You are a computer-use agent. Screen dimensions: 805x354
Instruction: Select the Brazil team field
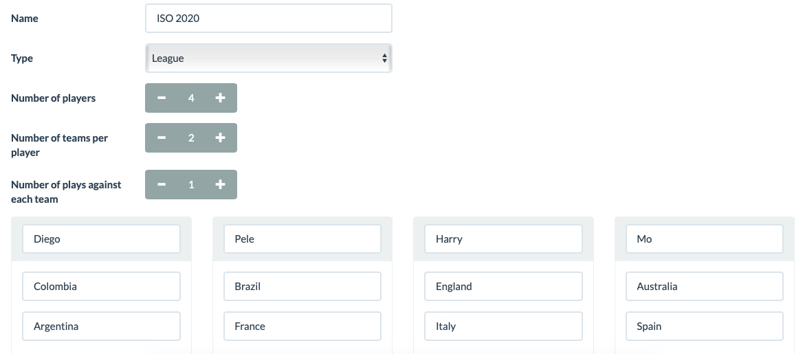click(x=302, y=286)
